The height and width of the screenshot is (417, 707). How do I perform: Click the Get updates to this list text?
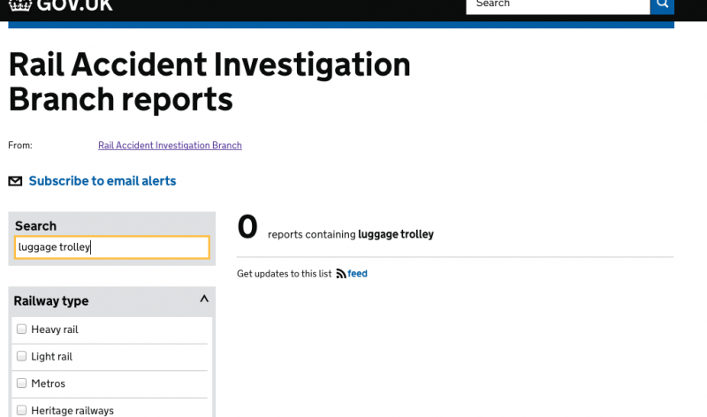[x=284, y=274]
